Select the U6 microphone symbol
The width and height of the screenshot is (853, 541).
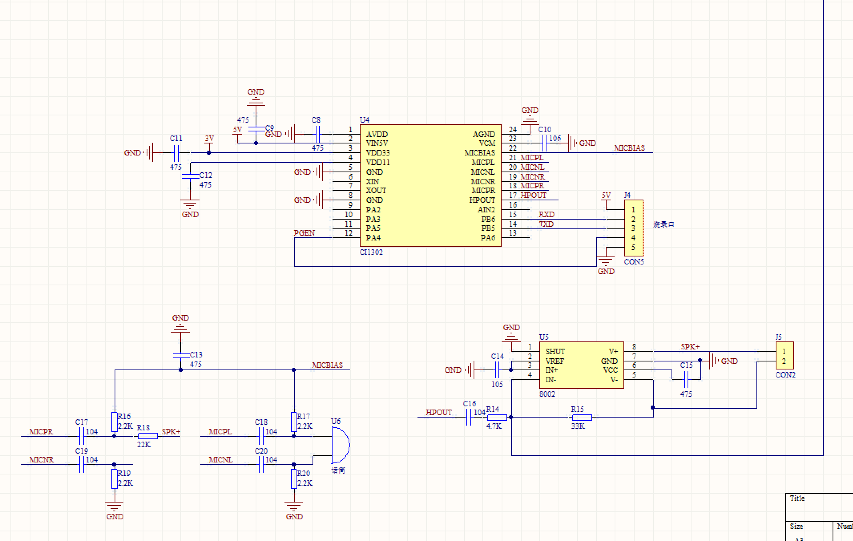point(340,445)
